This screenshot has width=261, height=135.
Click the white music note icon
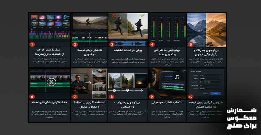pyautogui.click(x=177, y=77)
